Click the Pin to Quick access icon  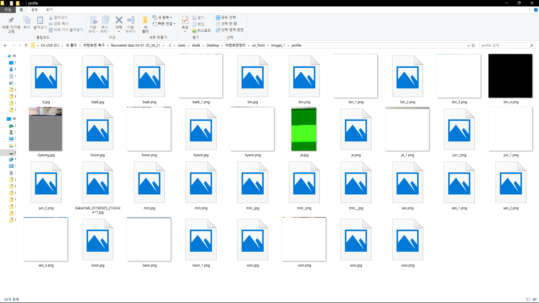(11, 20)
